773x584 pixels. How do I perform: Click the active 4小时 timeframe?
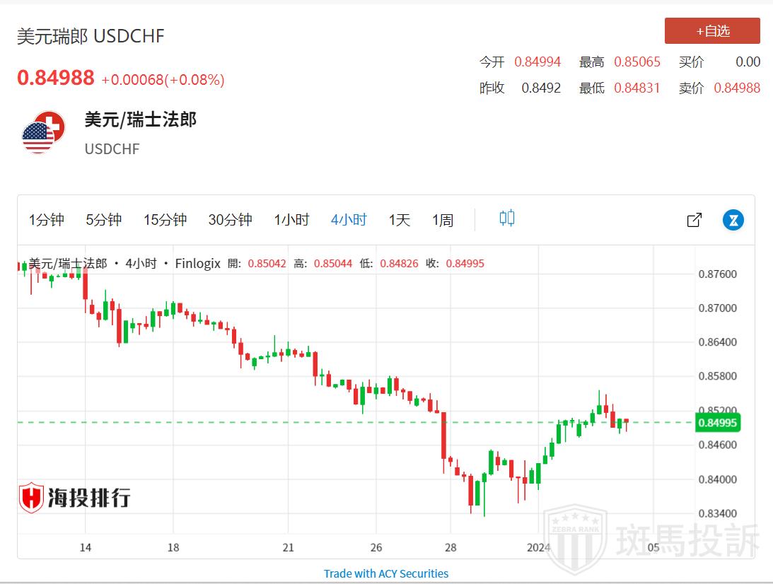349,220
